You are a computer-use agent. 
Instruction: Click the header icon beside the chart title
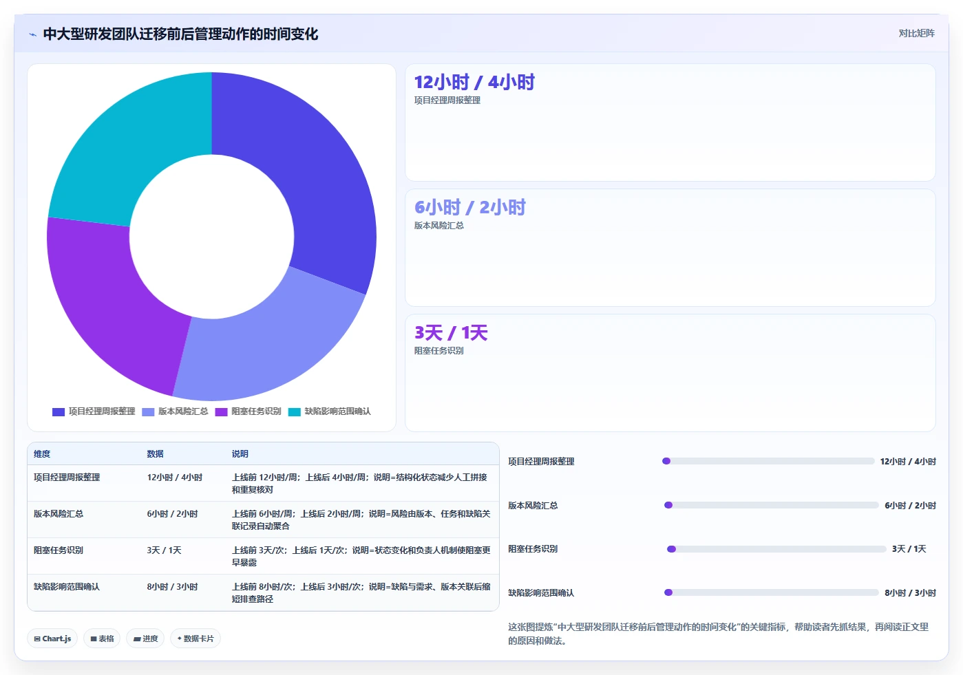32,34
